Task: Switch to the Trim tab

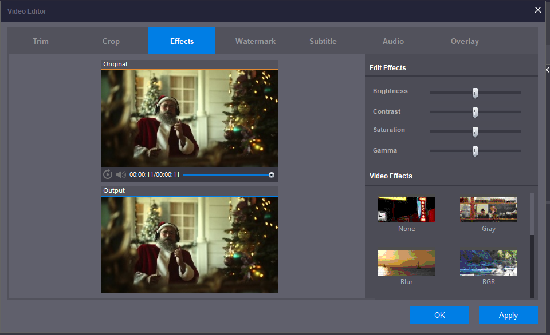Action: point(41,41)
